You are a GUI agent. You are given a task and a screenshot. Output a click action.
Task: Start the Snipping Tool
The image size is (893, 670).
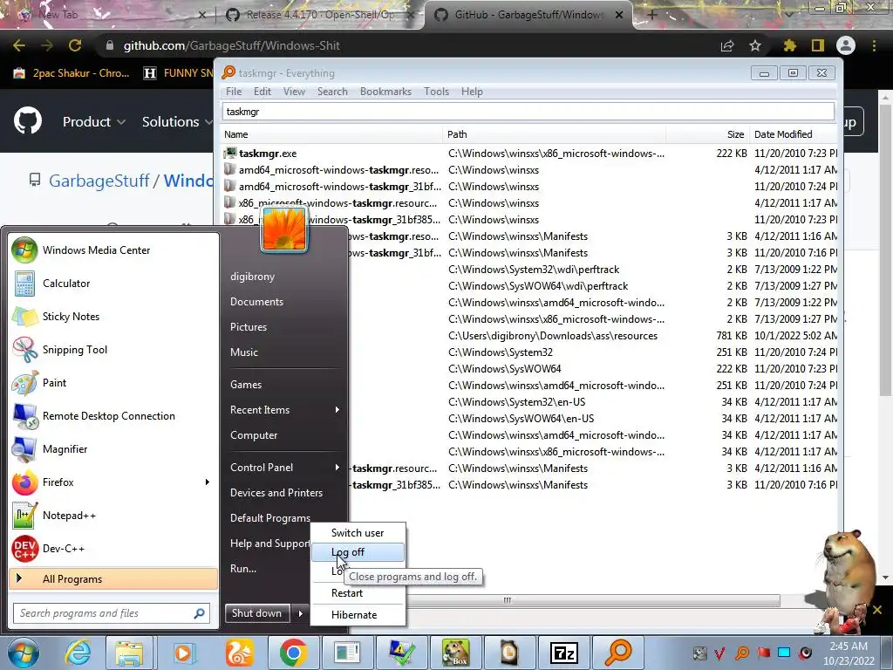(114, 350)
